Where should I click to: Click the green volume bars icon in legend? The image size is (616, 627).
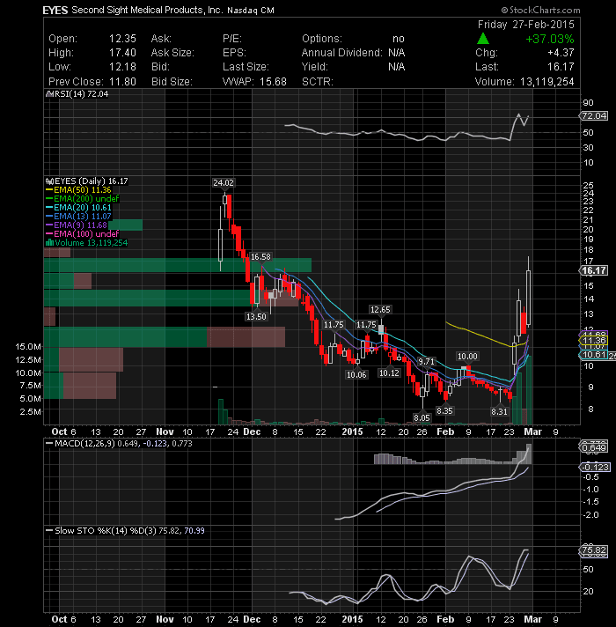50,242
